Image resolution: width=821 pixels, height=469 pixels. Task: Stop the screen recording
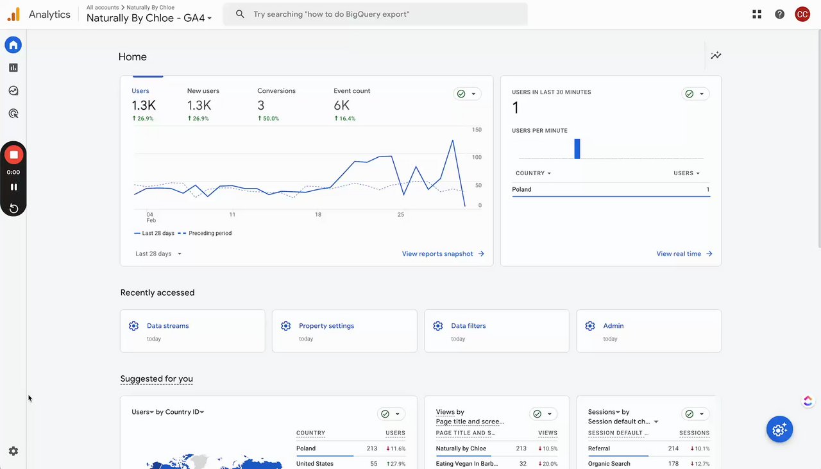(x=13, y=155)
